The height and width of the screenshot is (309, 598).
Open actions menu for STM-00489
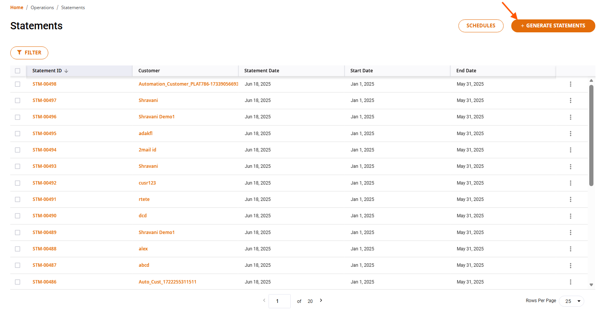(x=570, y=233)
